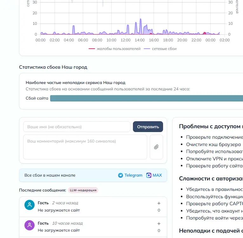Click the '10 часов назад' timestamp
This screenshot has width=243, height=238.
(x=68, y=223)
